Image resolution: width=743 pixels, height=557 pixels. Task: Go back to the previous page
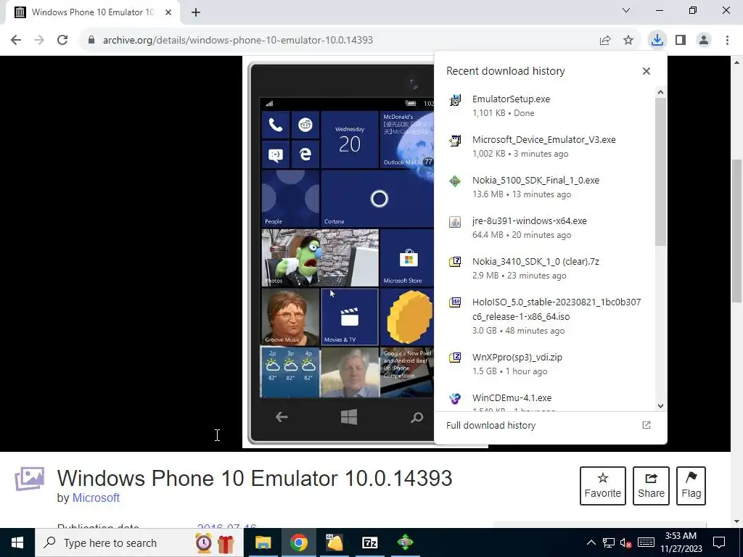coord(16,41)
